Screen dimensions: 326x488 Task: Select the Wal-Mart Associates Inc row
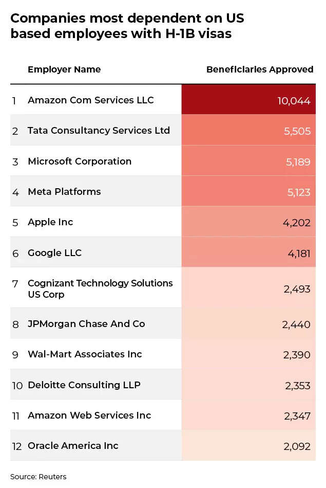85,354
